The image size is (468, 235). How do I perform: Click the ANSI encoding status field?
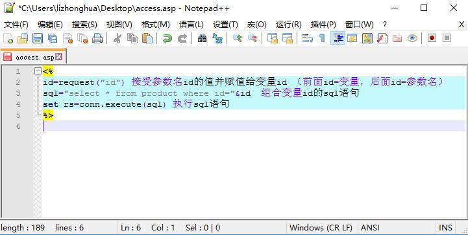pos(370,228)
